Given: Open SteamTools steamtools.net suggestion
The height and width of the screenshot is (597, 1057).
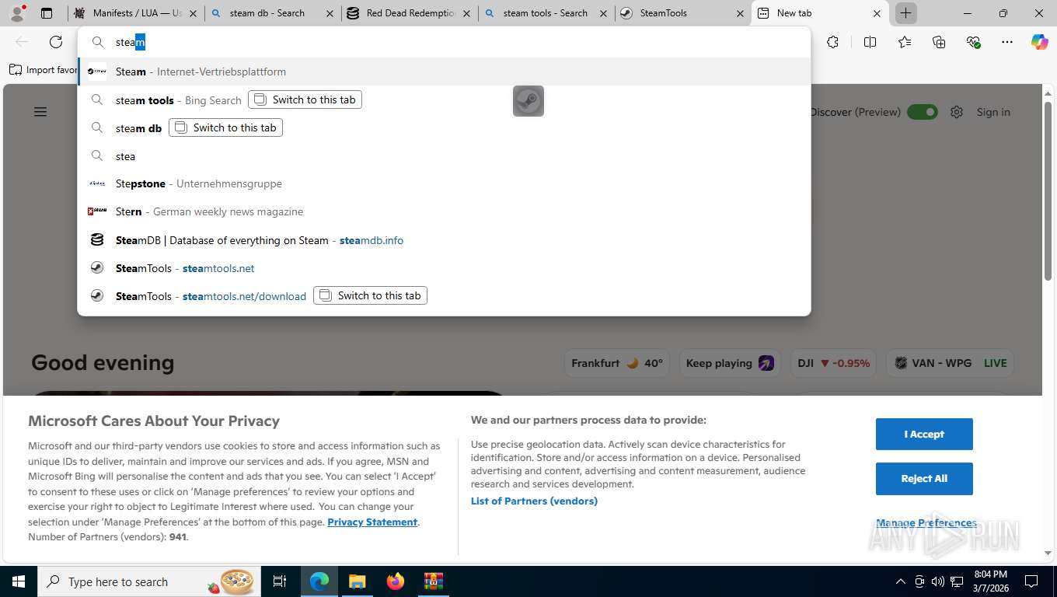Looking at the screenshot, I should coord(444,268).
